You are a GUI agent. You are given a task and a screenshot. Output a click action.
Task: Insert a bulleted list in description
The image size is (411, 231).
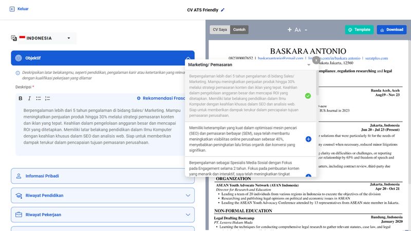click(39, 99)
